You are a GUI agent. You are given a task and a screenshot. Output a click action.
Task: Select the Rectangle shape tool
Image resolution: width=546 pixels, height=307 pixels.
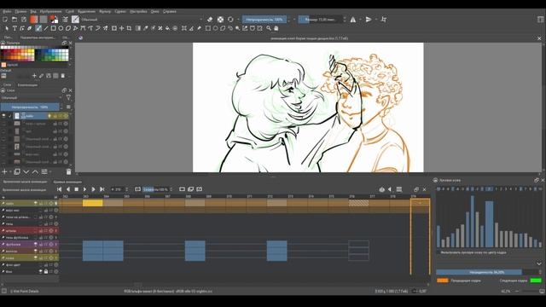53,28
